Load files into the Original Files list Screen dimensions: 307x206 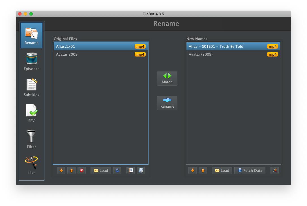point(101,170)
